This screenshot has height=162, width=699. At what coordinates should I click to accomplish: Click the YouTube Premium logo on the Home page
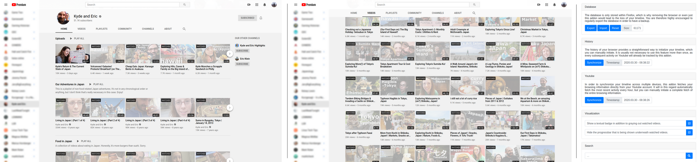[x=19, y=5]
